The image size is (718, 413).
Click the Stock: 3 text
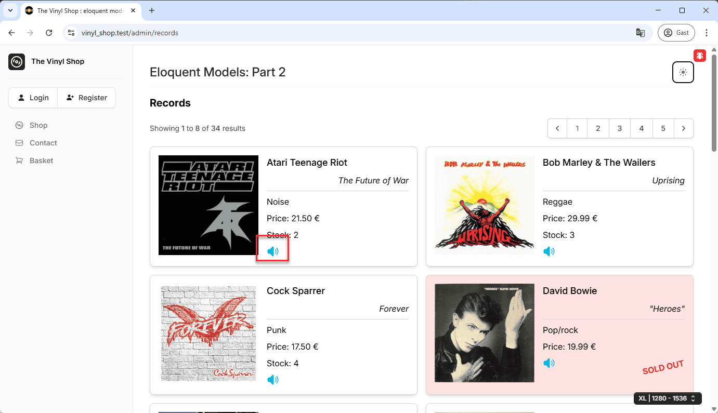[x=558, y=235]
